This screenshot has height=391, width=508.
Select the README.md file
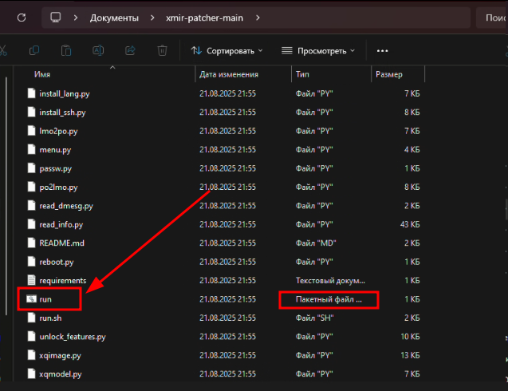(x=61, y=243)
